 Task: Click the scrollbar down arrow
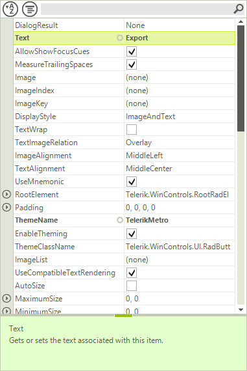[241, 310]
